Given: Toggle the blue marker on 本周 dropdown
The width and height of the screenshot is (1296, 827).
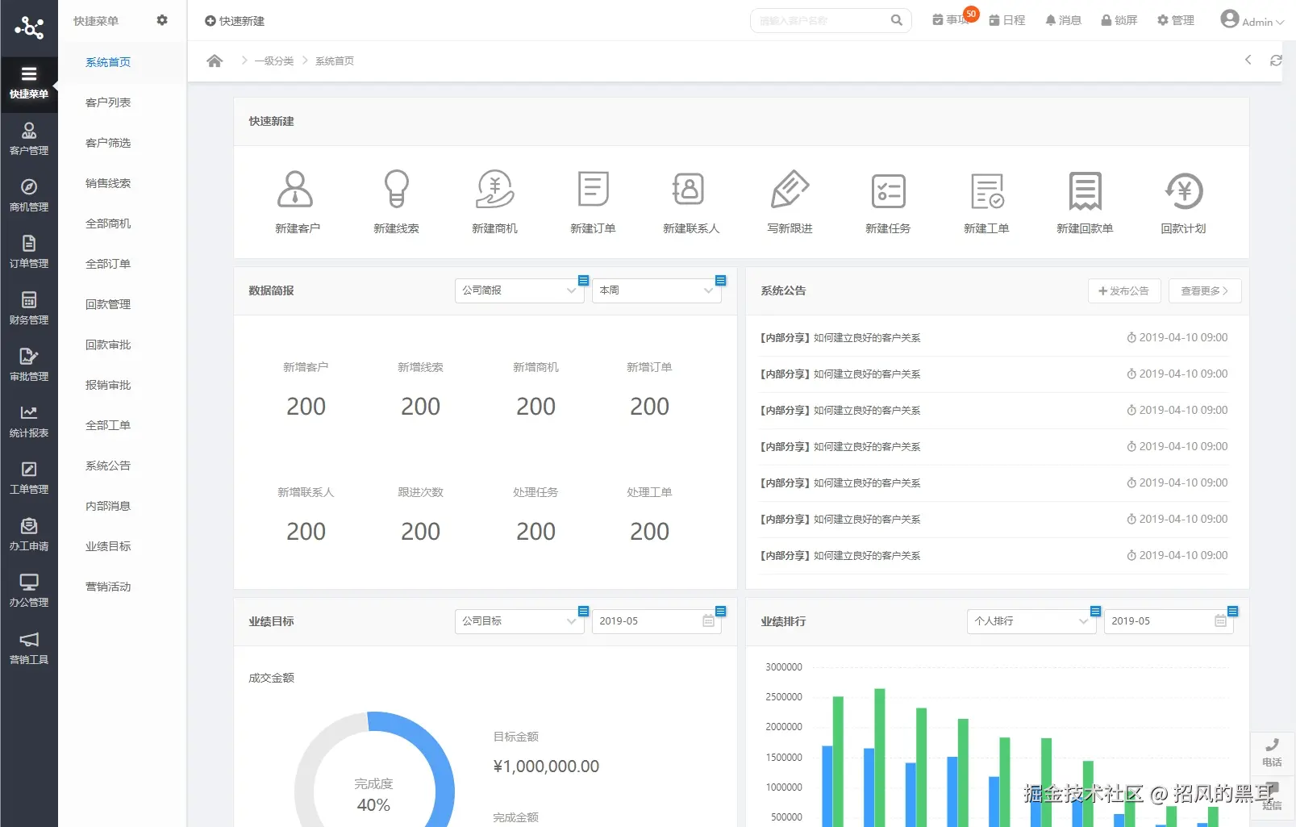Looking at the screenshot, I should [721, 281].
